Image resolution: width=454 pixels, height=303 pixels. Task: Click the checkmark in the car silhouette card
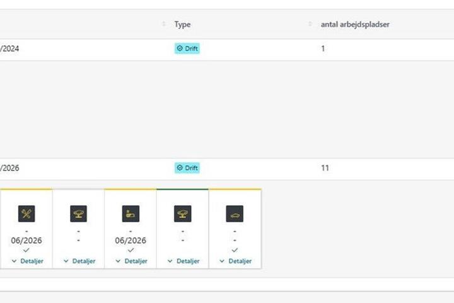[x=235, y=250]
